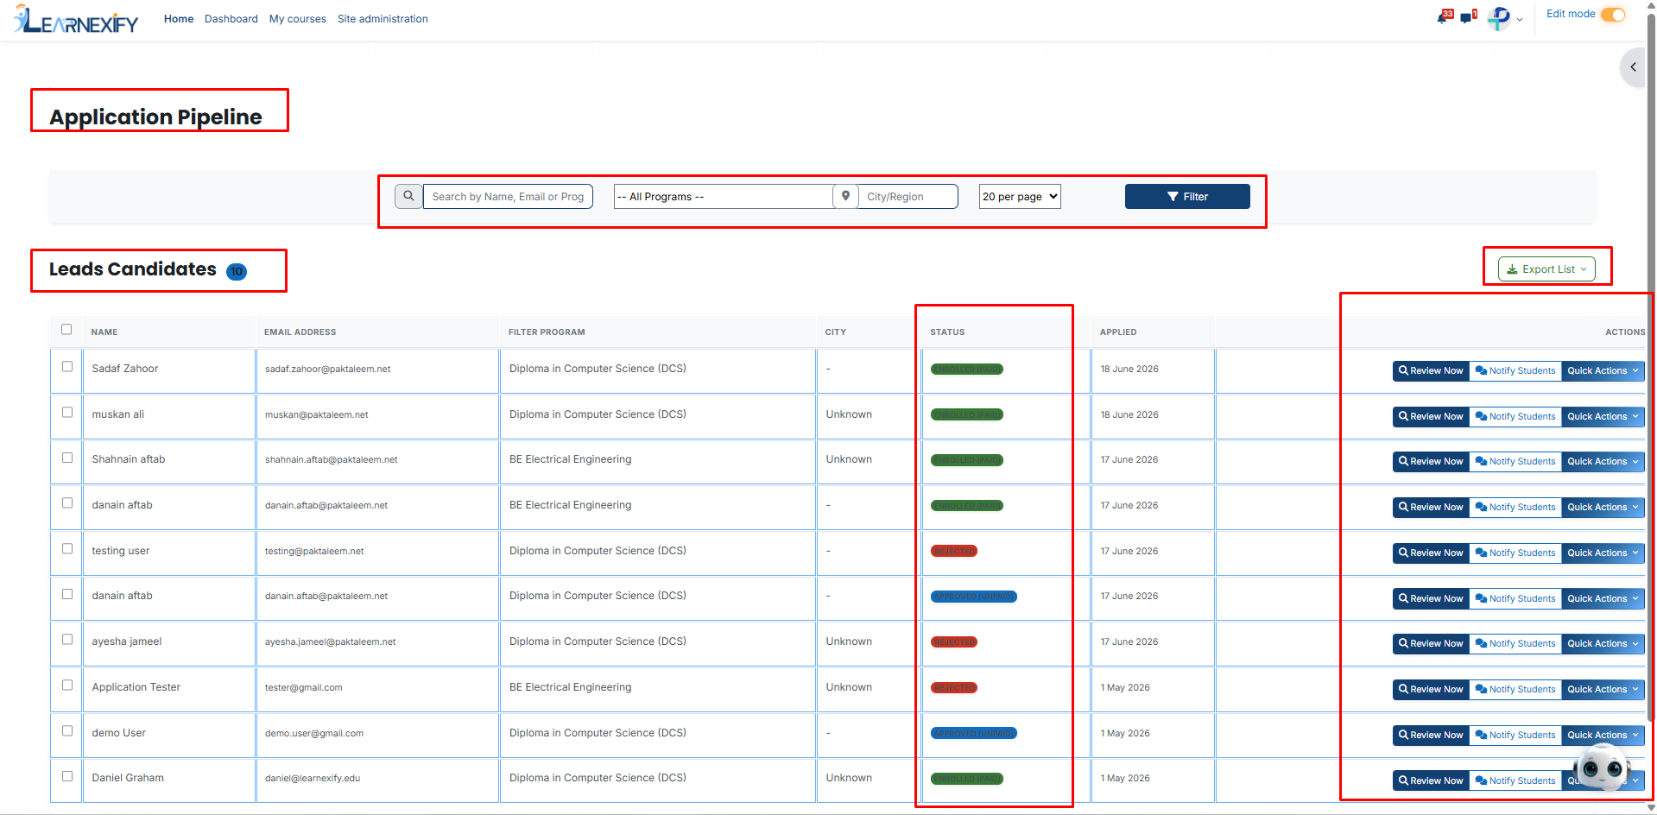Check the Daniel Graham row checkbox
This screenshot has height=815, width=1657.
pos(67,776)
